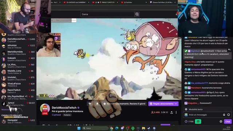Open Maddie_Lena channel in sidebar
Viewport: 233px width, 131px height.
(18, 72)
